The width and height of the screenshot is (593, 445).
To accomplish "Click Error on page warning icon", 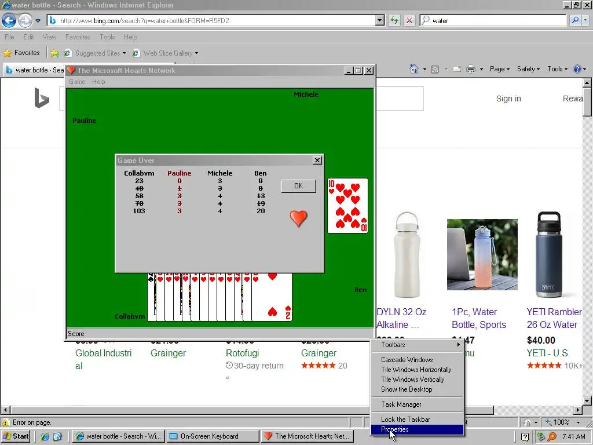I will click(6, 422).
